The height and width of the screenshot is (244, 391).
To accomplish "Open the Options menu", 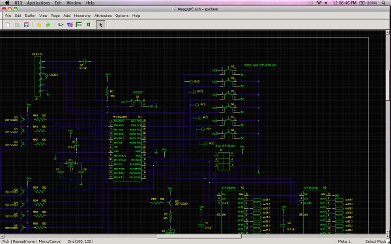I will [122, 16].
